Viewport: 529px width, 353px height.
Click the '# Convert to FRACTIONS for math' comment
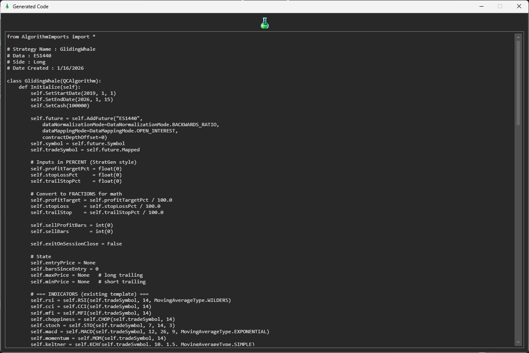click(x=76, y=194)
